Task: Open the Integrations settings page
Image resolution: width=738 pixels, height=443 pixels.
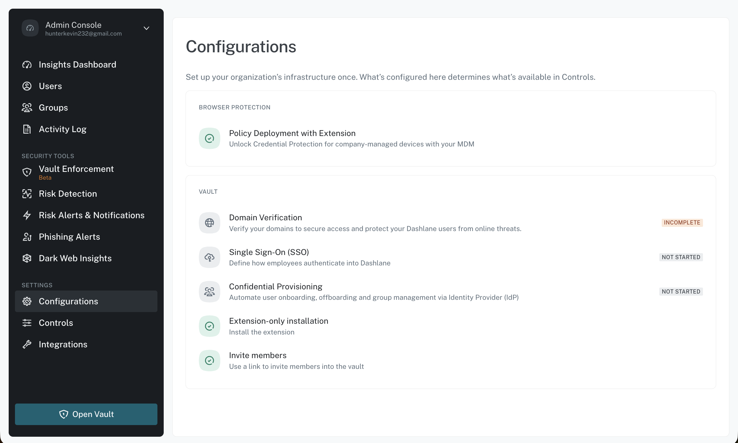Action: pos(86,344)
